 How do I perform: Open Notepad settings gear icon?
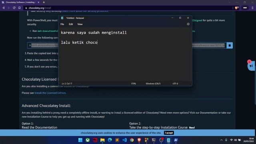click(x=188, y=24)
